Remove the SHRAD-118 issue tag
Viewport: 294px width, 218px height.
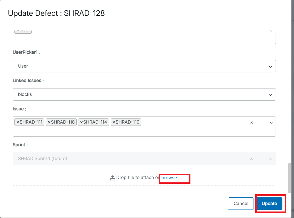coord(49,122)
